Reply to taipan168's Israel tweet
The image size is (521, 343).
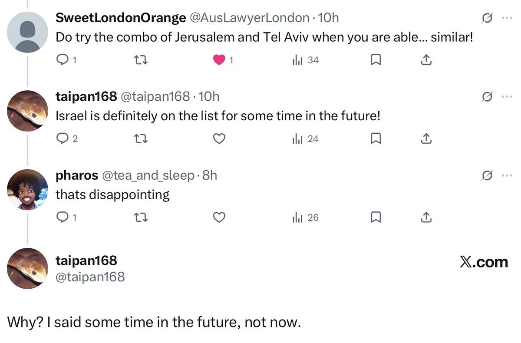pyautogui.click(x=63, y=139)
